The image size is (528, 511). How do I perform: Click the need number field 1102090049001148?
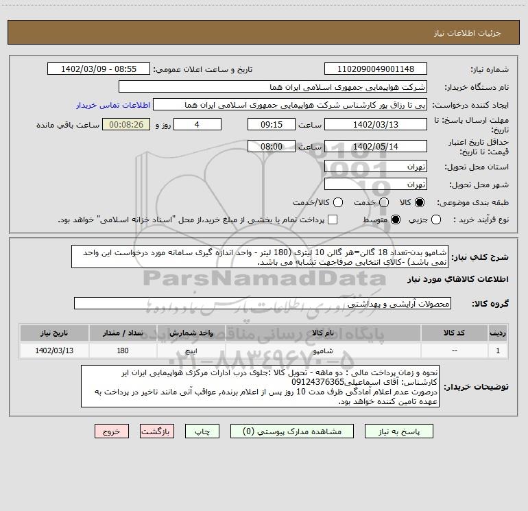(376, 69)
